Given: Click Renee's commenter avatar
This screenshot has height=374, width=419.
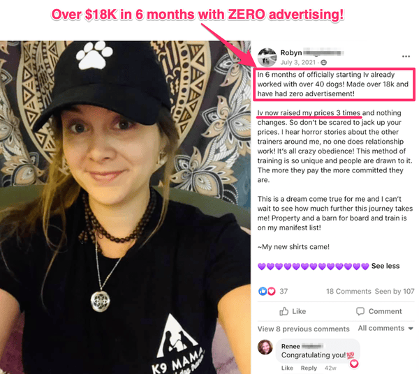Looking at the screenshot, I should click(x=265, y=347).
